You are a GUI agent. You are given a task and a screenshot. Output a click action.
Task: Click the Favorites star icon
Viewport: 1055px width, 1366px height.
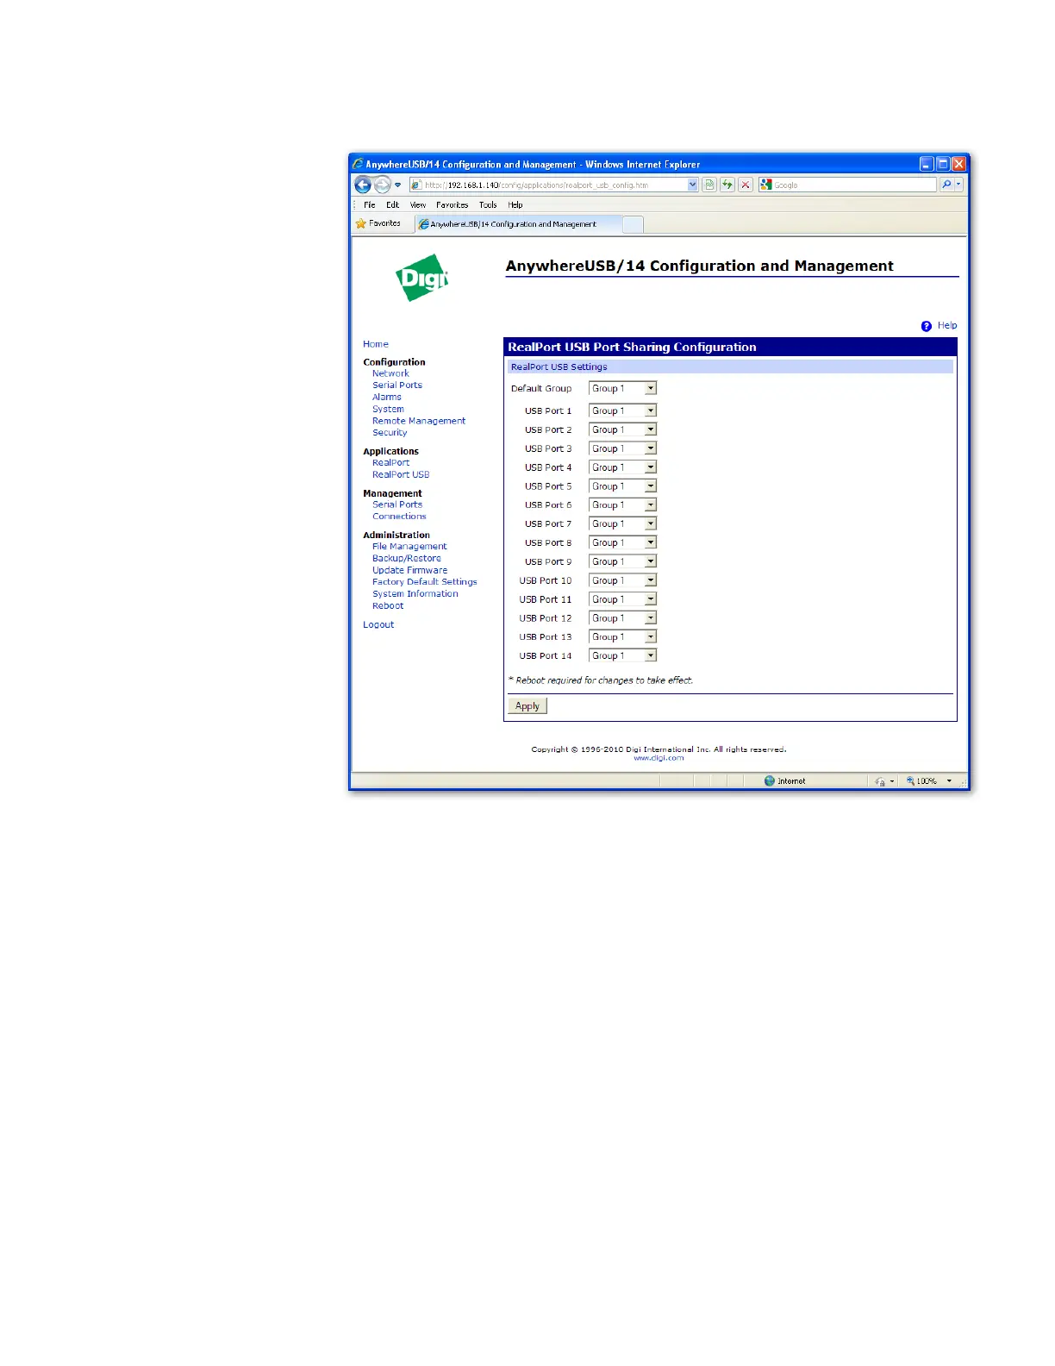click(361, 223)
